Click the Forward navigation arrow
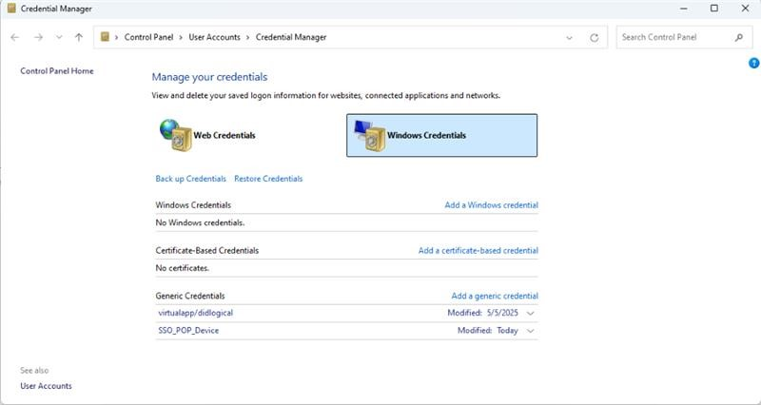761x405 pixels. (x=38, y=37)
